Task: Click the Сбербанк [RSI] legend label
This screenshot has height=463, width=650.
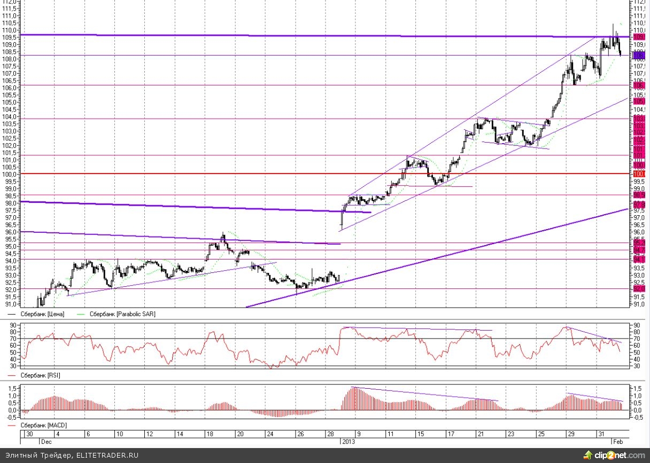Action: point(40,375)
